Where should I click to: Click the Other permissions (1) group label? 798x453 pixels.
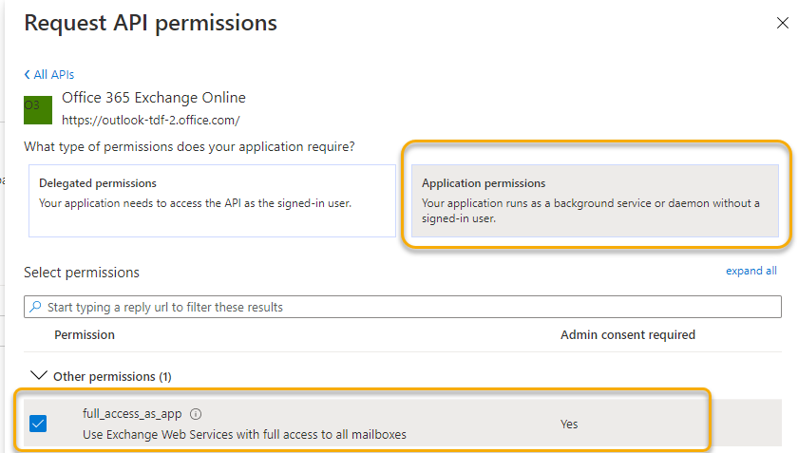112,377
